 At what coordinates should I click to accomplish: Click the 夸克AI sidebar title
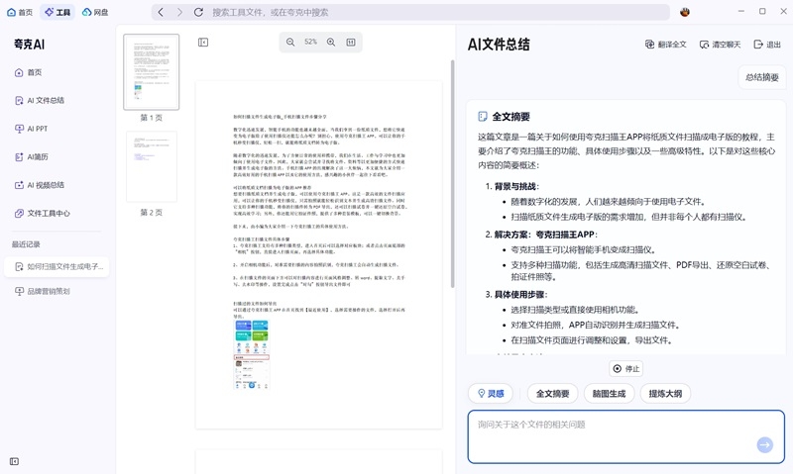click(x=30, y=45)
